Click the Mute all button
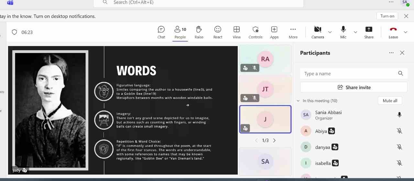This screenshot has height=181, width=414. [390, 101]
